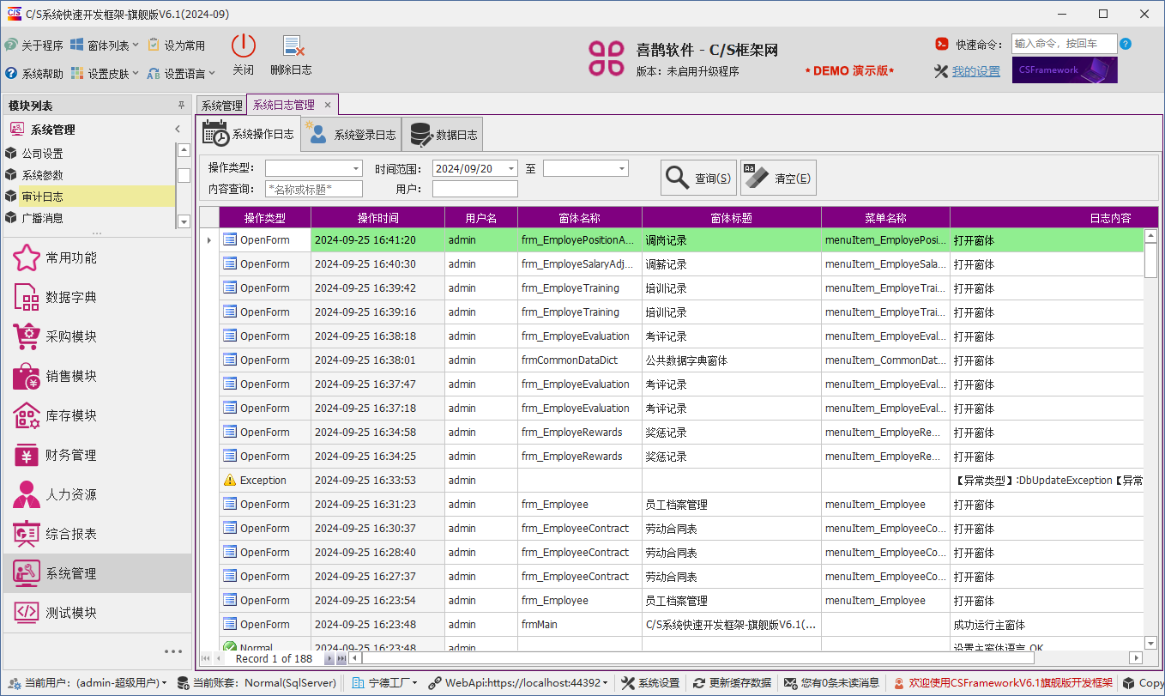Click the quick command input box
1165x696 pixels.
pyautogui.click(x=1064, y=44)
